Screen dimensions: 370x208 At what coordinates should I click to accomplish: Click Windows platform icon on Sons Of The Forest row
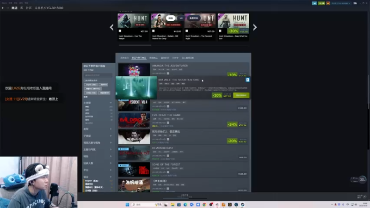point(168,172)
